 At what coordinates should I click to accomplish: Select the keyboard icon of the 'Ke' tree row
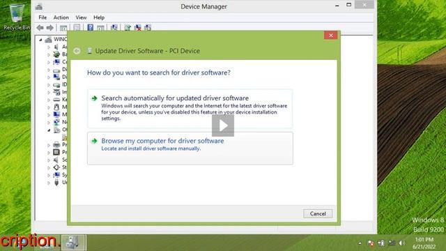[56, 100]
